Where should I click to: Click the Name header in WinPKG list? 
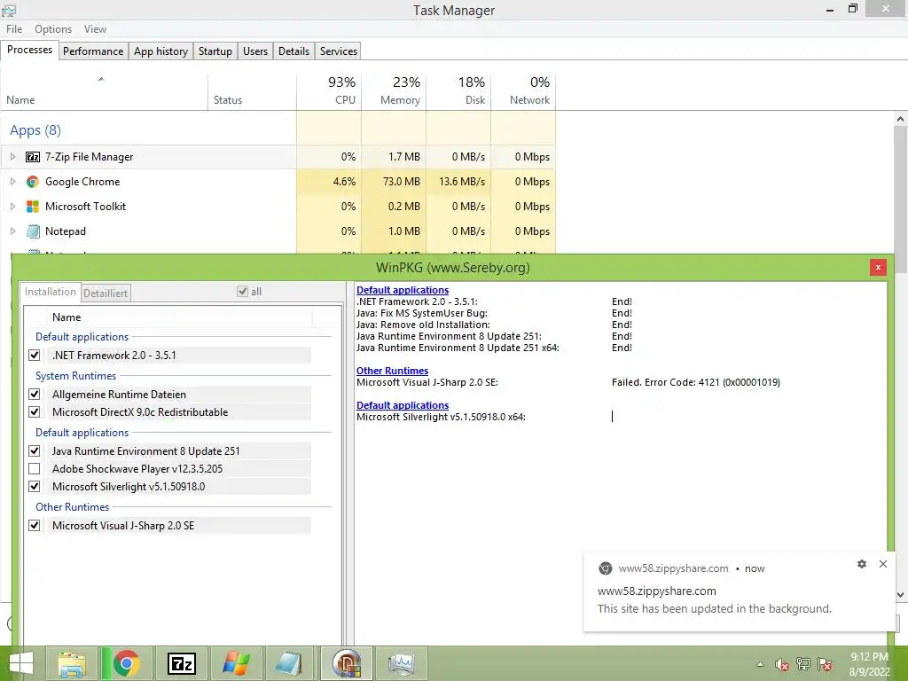click(179, 317)
